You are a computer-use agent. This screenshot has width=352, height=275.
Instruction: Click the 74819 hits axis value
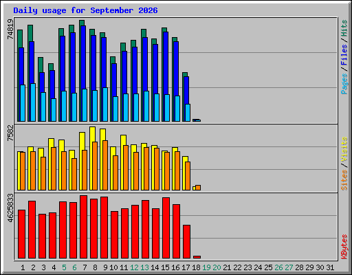pos(10,29)
